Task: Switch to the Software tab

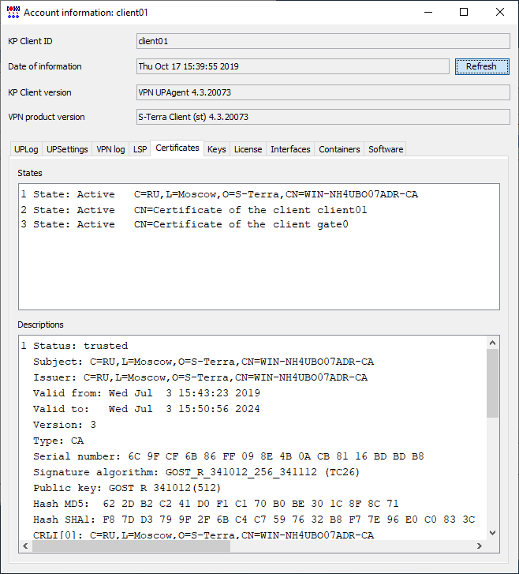Action: click(386, 149)
